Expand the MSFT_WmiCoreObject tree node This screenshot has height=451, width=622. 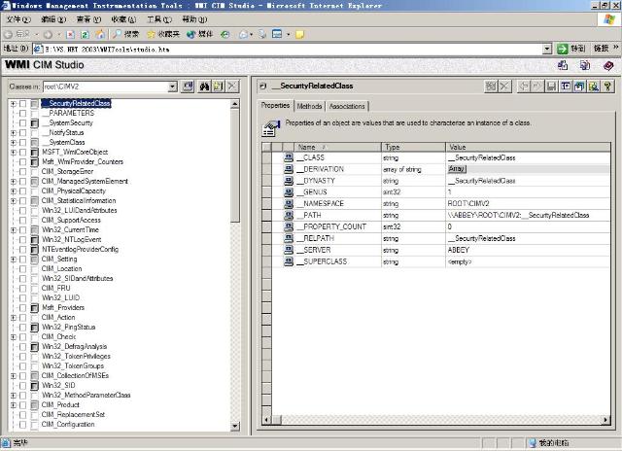(14, 153)
